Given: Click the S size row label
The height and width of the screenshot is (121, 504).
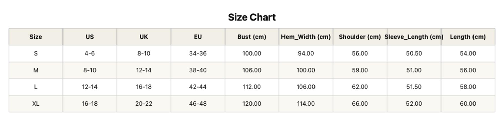Looking at the screenshot, I should [36, 53].
